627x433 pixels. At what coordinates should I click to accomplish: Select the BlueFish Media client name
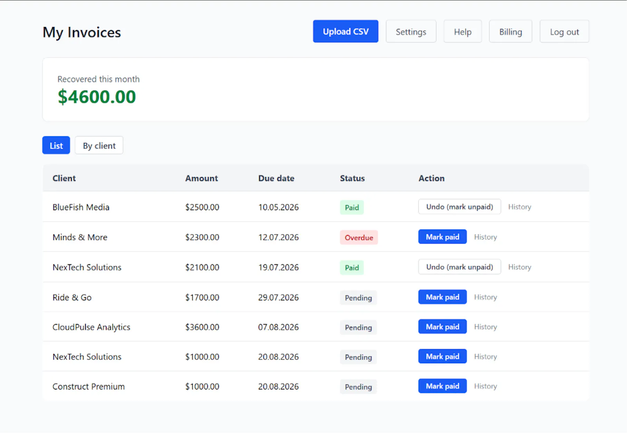[x=81, y=207]
